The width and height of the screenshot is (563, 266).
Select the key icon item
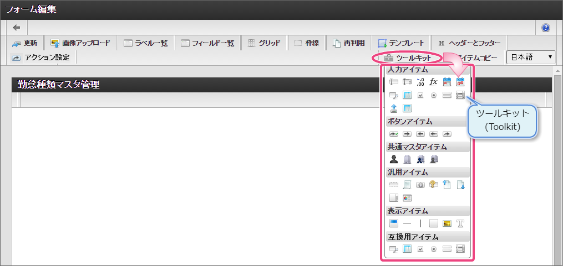[434, 185]
